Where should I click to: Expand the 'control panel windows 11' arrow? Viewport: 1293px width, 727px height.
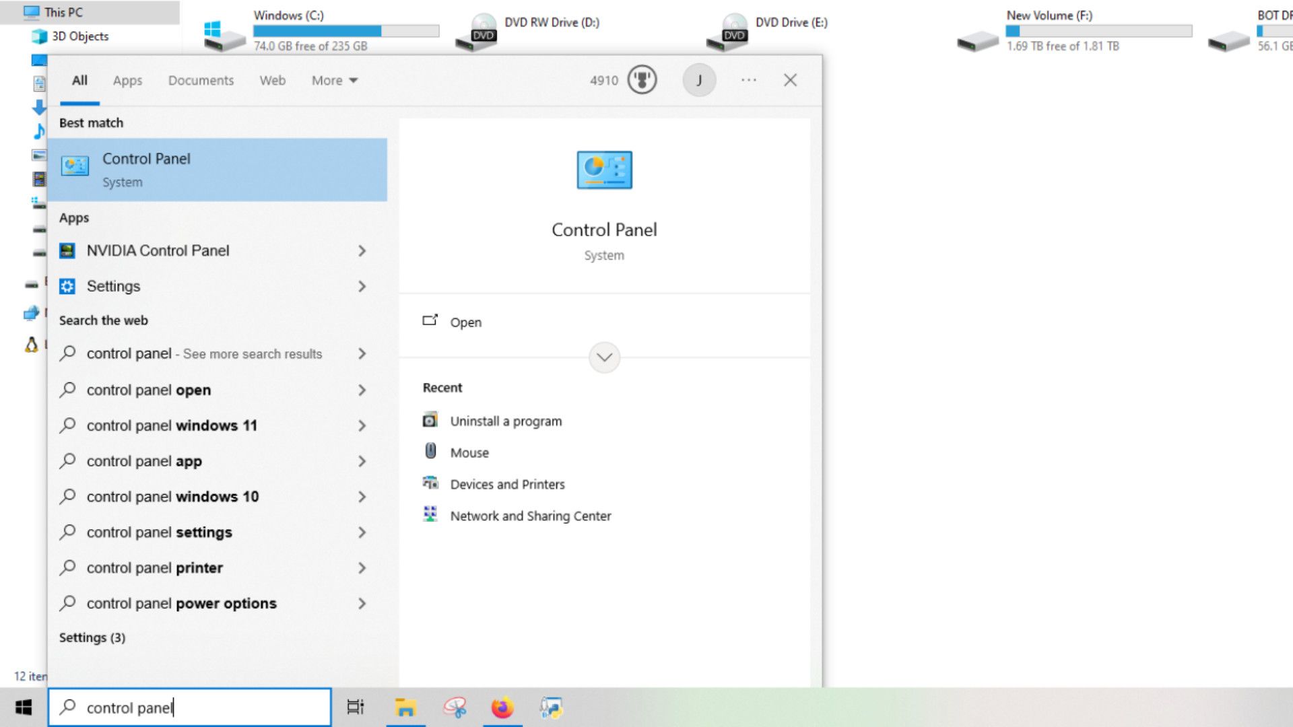362,426
